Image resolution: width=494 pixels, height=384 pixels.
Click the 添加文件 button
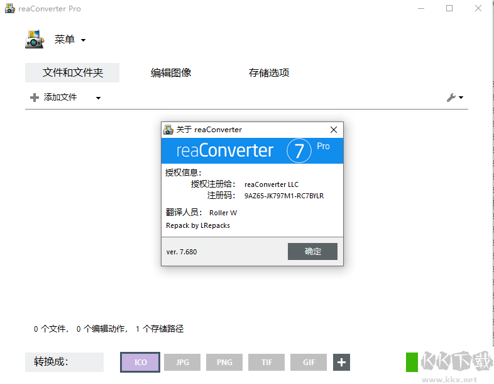pyautogui.click(x=60, y=97)
